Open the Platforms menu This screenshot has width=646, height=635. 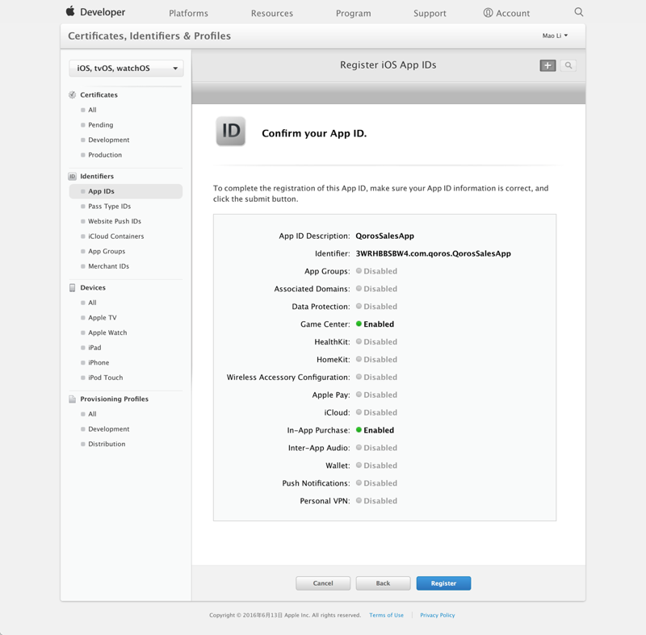point(188,13)
